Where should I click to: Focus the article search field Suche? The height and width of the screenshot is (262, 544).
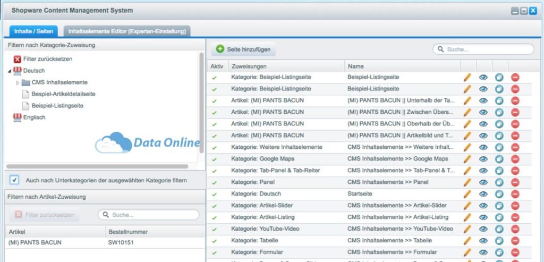(x=149, y=215)
